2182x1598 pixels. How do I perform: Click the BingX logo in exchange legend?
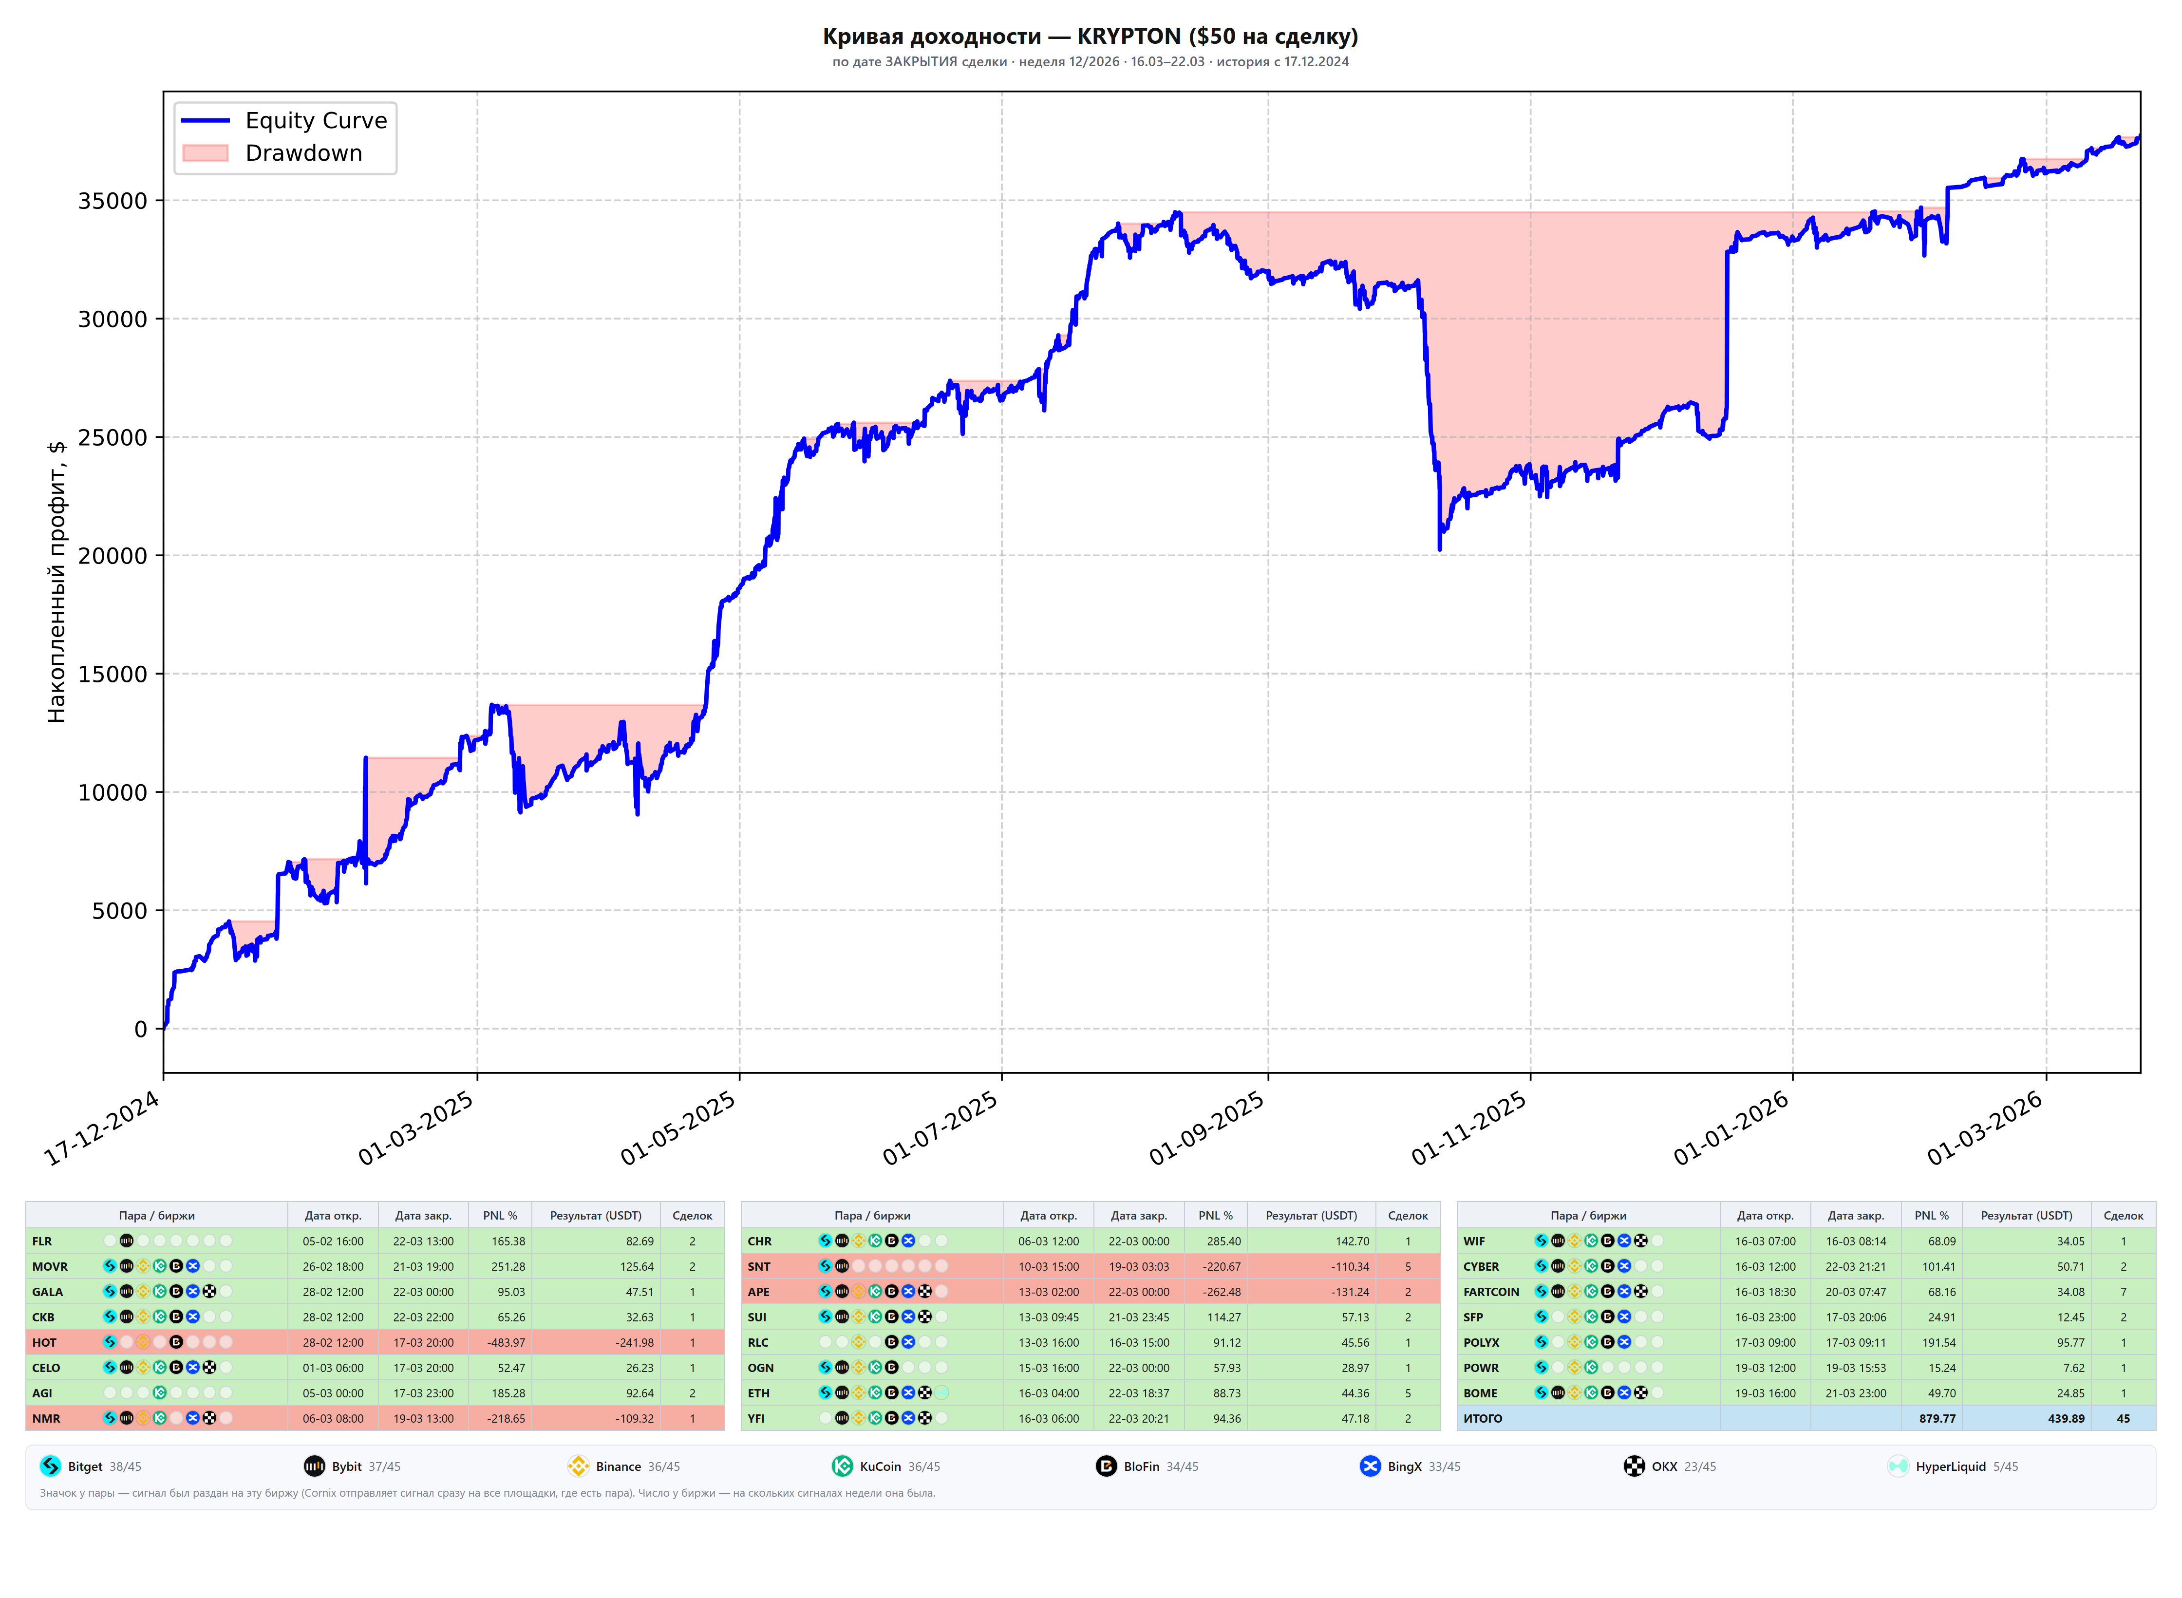[1371, 1466]
